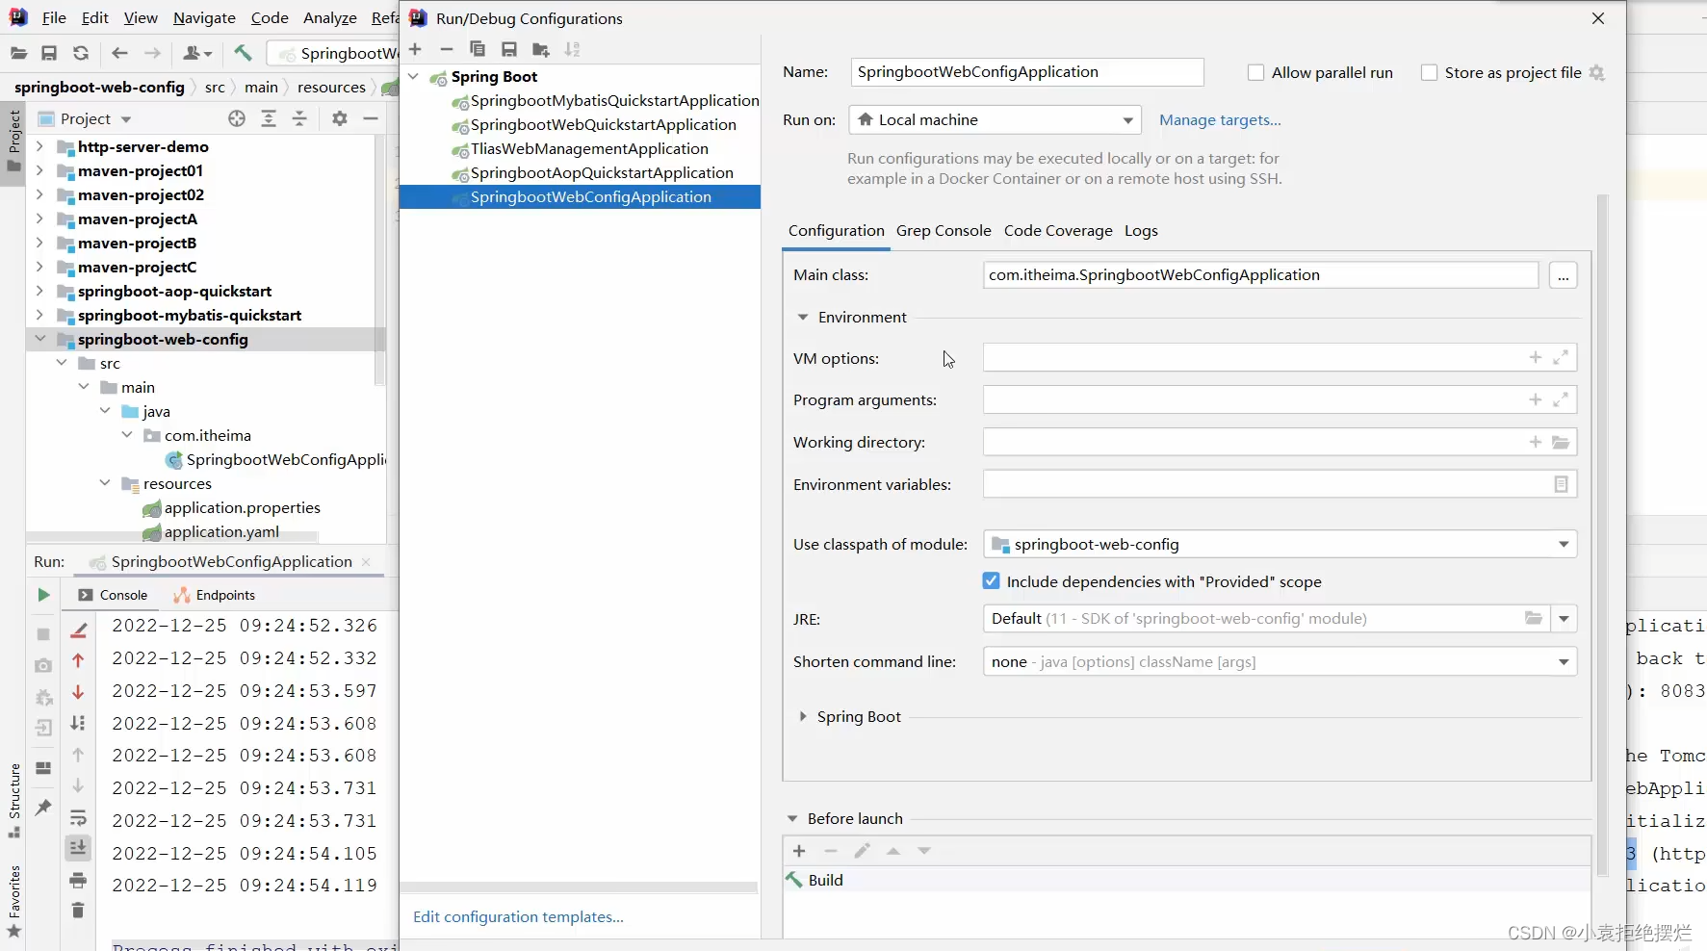The image size is (1707, 951).
Task: Copy the selected run configuration
Action: click(x=478, y=49)
